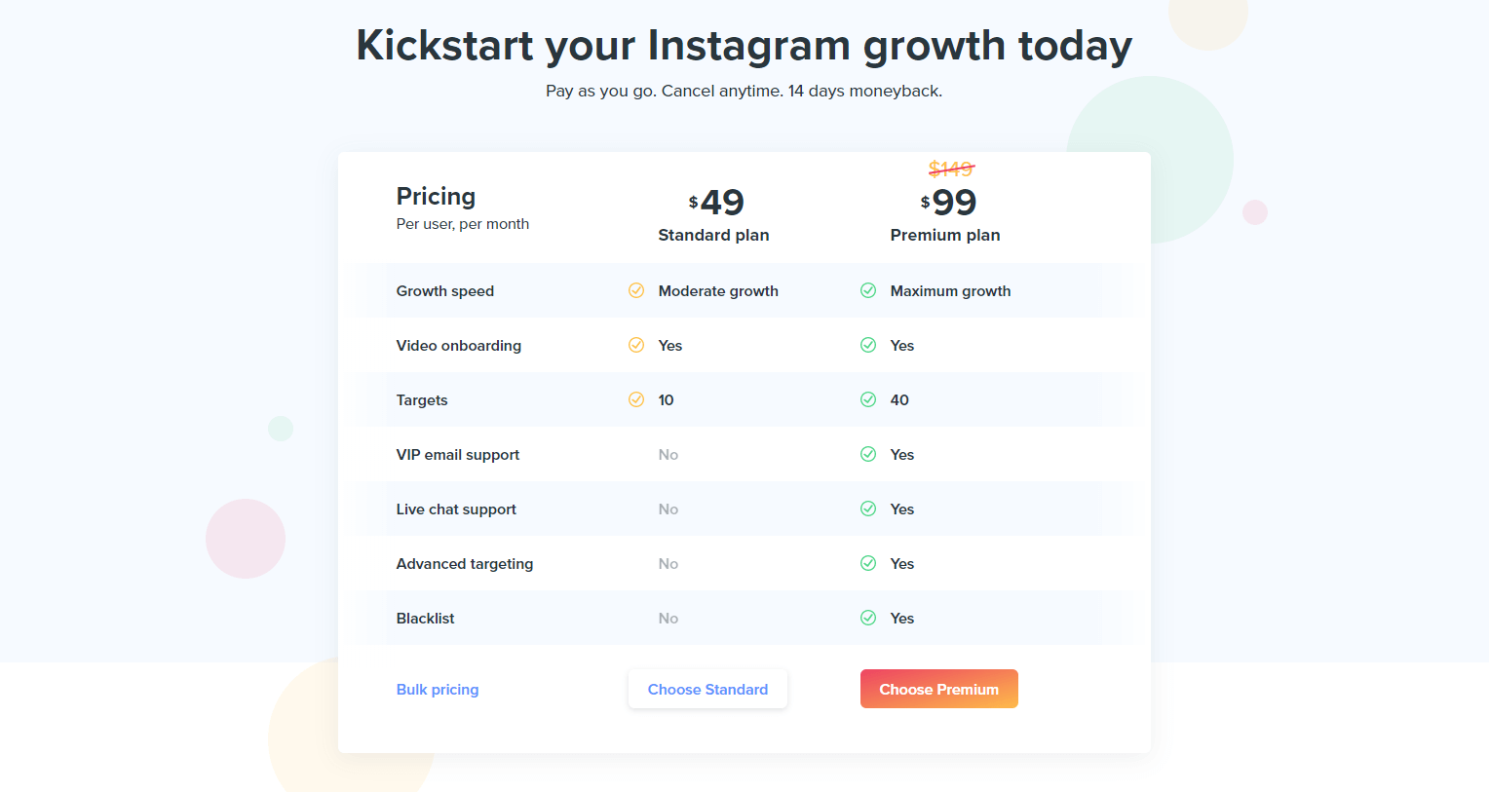Click the Premium plan heading
The image size is (1489, 792).
pyautogui.click(x=945, y=235)
